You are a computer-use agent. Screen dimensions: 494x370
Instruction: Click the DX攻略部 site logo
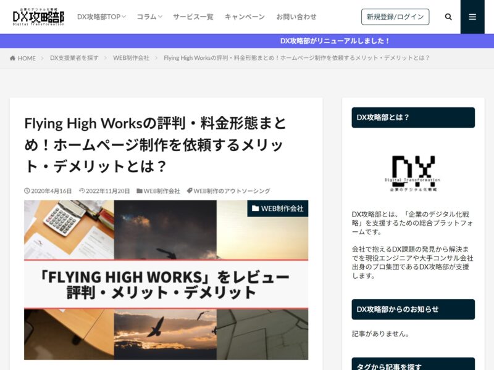[x=38, y=17]
